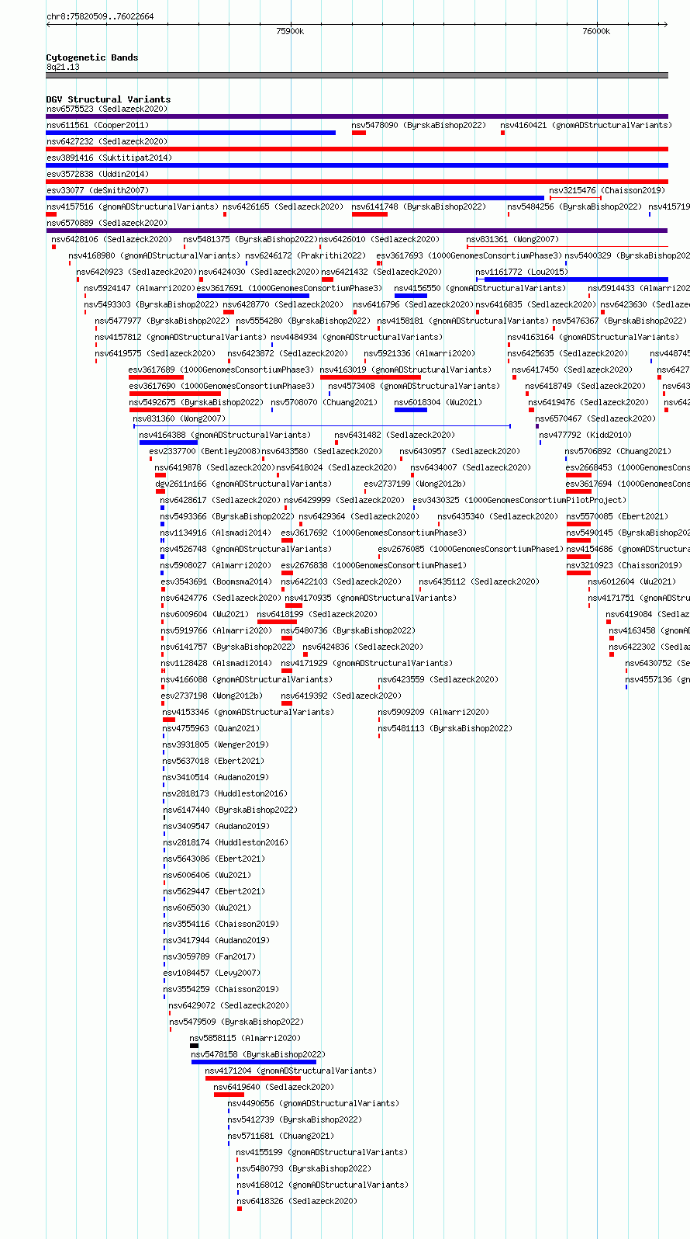Select the DGV Structural Variants track title

tap(109, 99)
